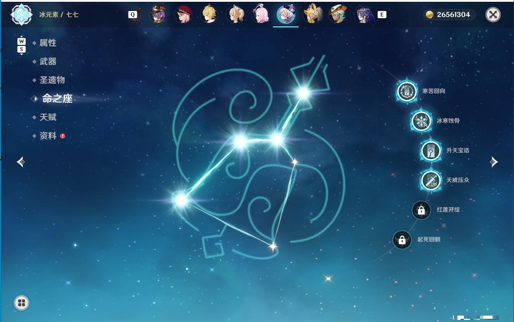This screenshot has height=322, width=514.
Task: Select the 冰寒蚀骨 constellation node
Action: 421,121
